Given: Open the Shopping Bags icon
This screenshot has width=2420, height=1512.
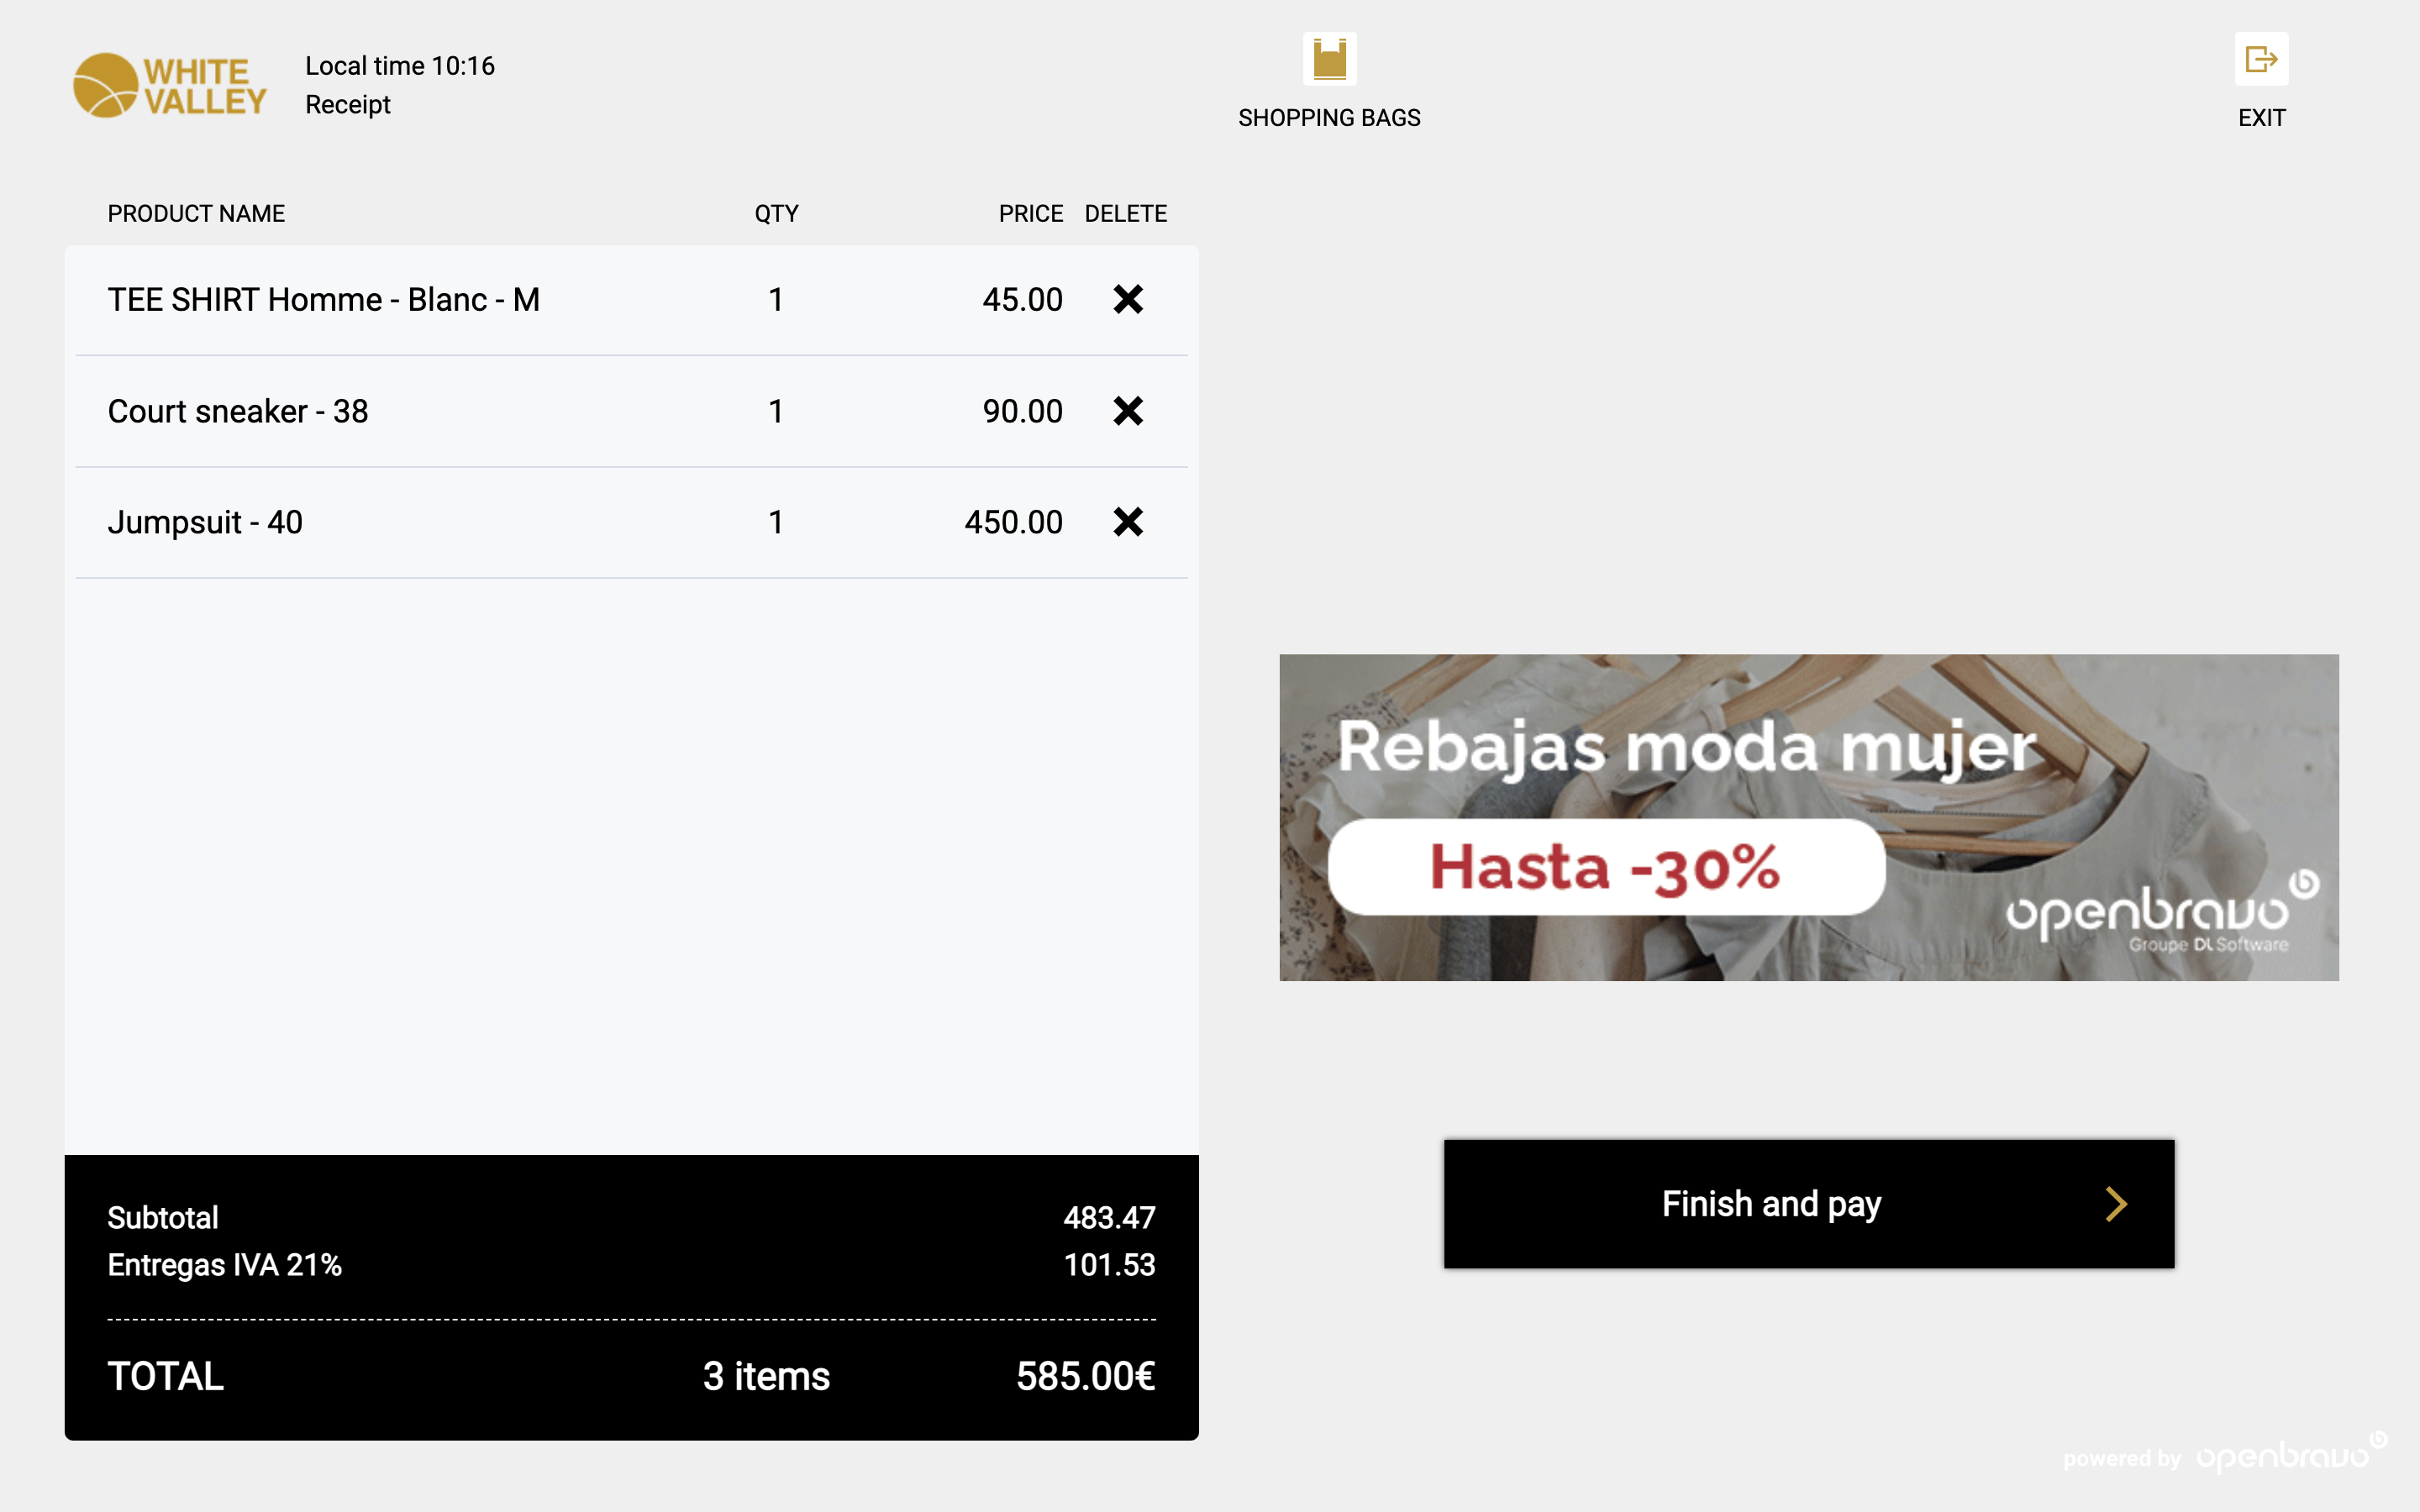Looking at the screenshot, I should 1329,60.
